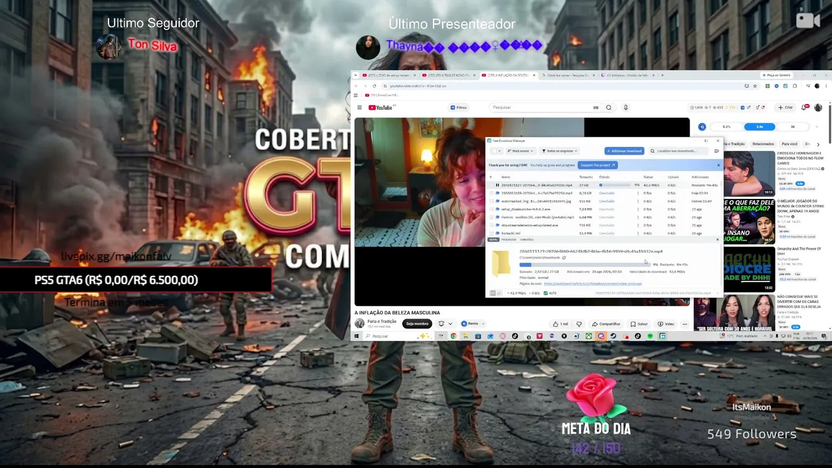The width and height of the screenshot is (832, 468).
Task: Open Chrome from the Windows taskbar
Action: [x=453, y=336]
